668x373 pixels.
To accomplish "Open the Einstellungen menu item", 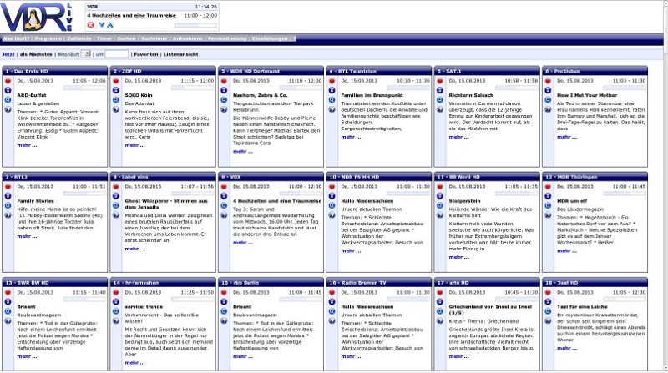I will tap(270, 38).
